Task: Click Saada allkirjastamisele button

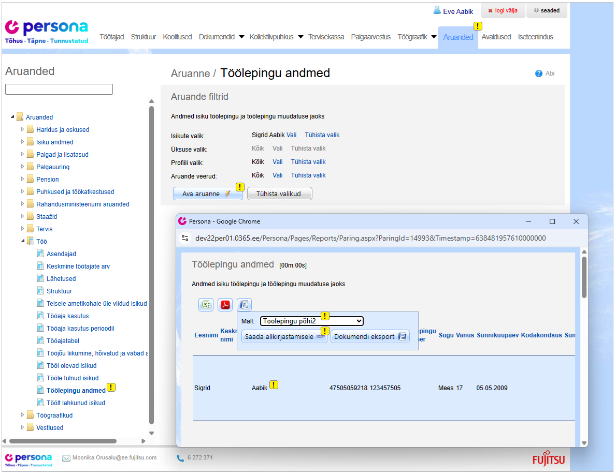Action: (284, 337)
